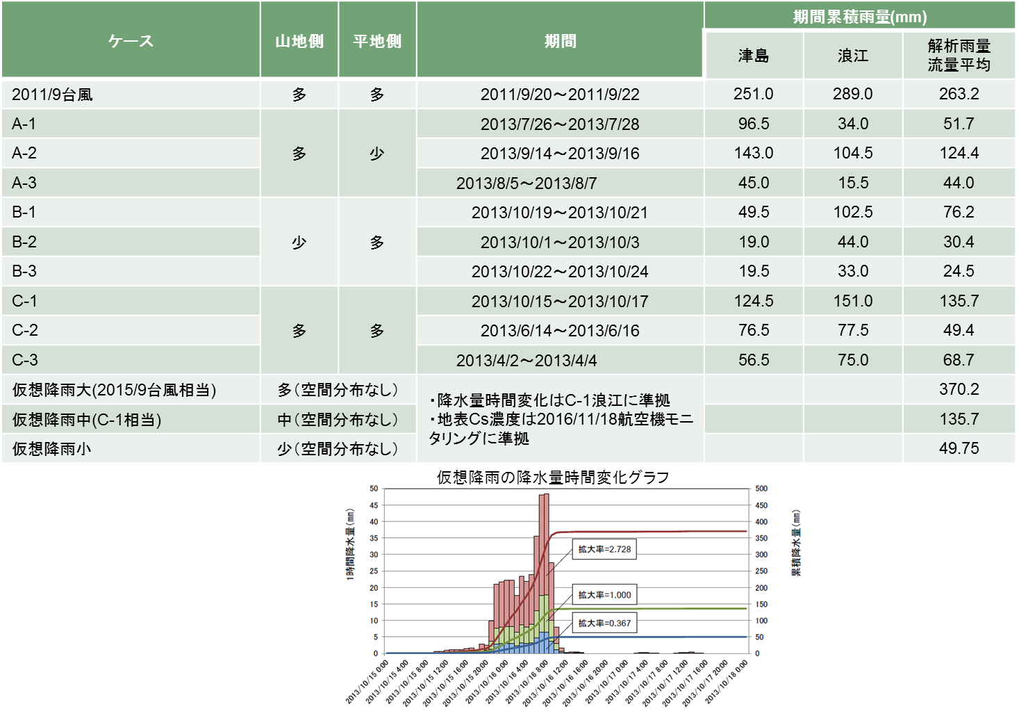Select the 仮想降雨大(2015/9台風相当) row label
The width and height of the screenshot is (1019, 711).
coord(114,390)
